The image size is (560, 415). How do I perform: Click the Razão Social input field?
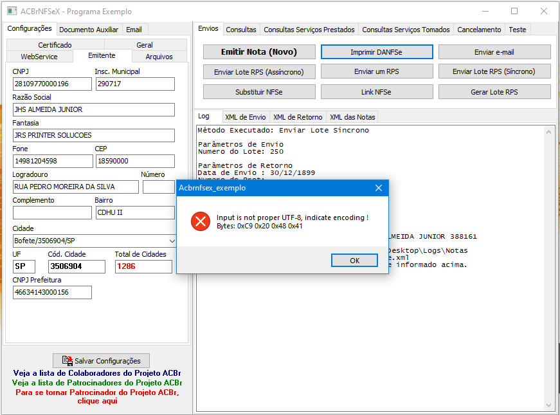click(x=94, y=110)
